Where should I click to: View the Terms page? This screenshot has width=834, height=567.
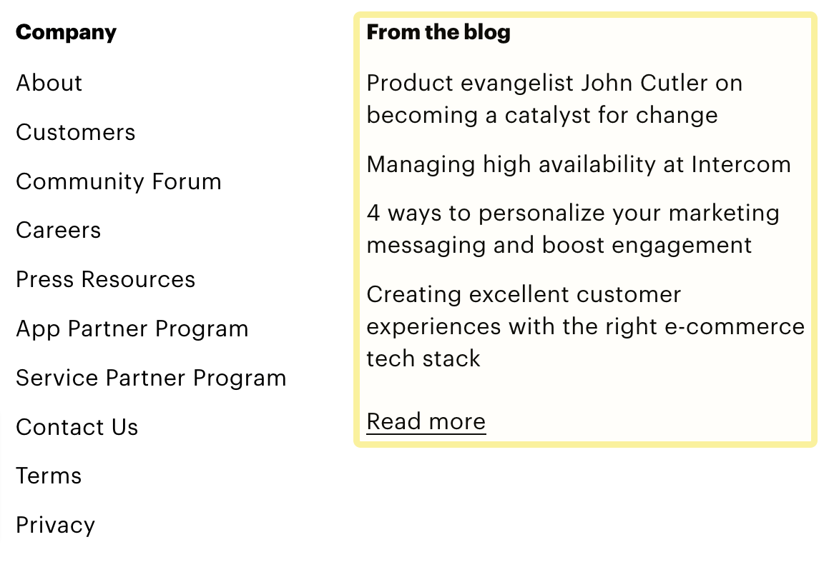[48, 476]
